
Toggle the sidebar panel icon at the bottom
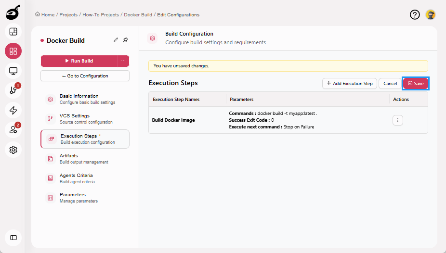(x=13, y=238)
